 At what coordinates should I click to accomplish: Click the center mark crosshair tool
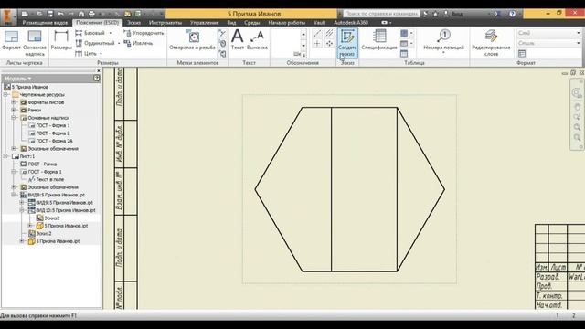[317, 44]
